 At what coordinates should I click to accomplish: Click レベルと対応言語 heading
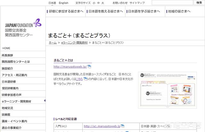coord(66,119)
